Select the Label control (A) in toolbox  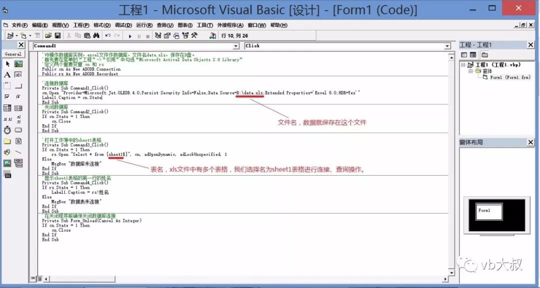[x=7, y=75]
